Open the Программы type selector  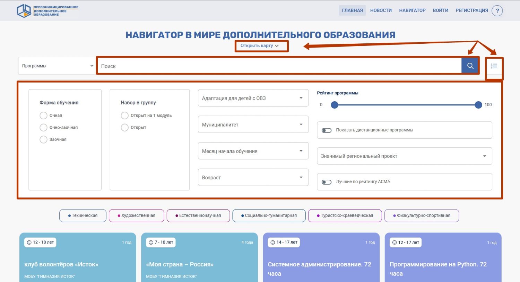click(57, 66)
